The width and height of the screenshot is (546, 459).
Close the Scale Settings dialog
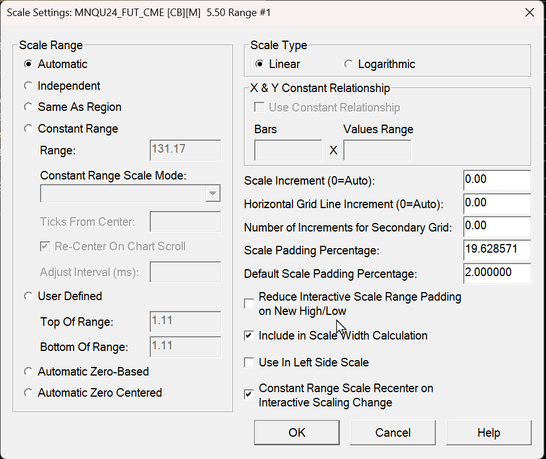coord(529,13)
